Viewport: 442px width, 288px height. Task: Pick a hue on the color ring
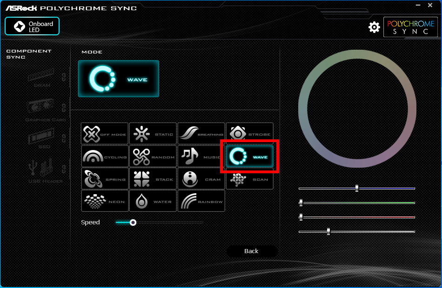pyautogui.click(x=357, y=54)
